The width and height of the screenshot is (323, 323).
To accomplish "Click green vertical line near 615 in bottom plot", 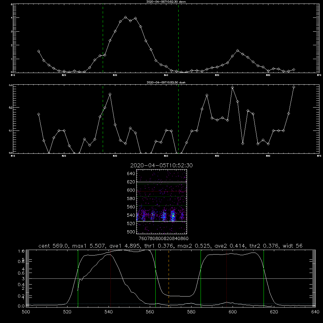I will 264,278.
